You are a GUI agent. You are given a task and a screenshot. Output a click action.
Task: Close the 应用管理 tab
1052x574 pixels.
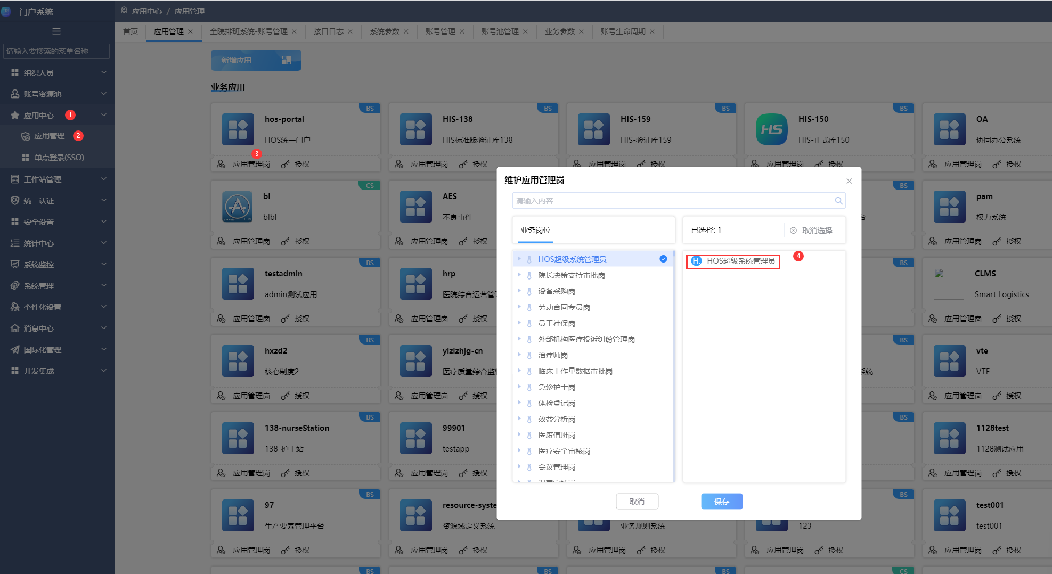point(190,31)
